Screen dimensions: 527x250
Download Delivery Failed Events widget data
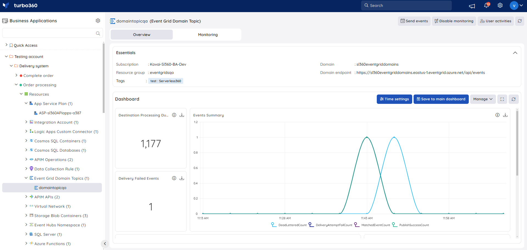click(x=182, y=178)
